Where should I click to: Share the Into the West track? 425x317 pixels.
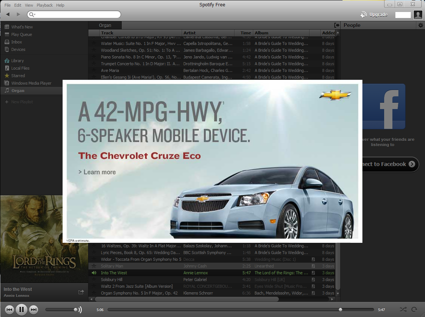pyautogui.click(x=81, y=292)
